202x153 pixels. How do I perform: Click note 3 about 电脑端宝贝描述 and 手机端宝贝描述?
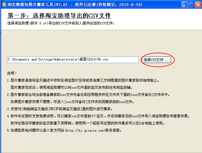click(60, 109)
